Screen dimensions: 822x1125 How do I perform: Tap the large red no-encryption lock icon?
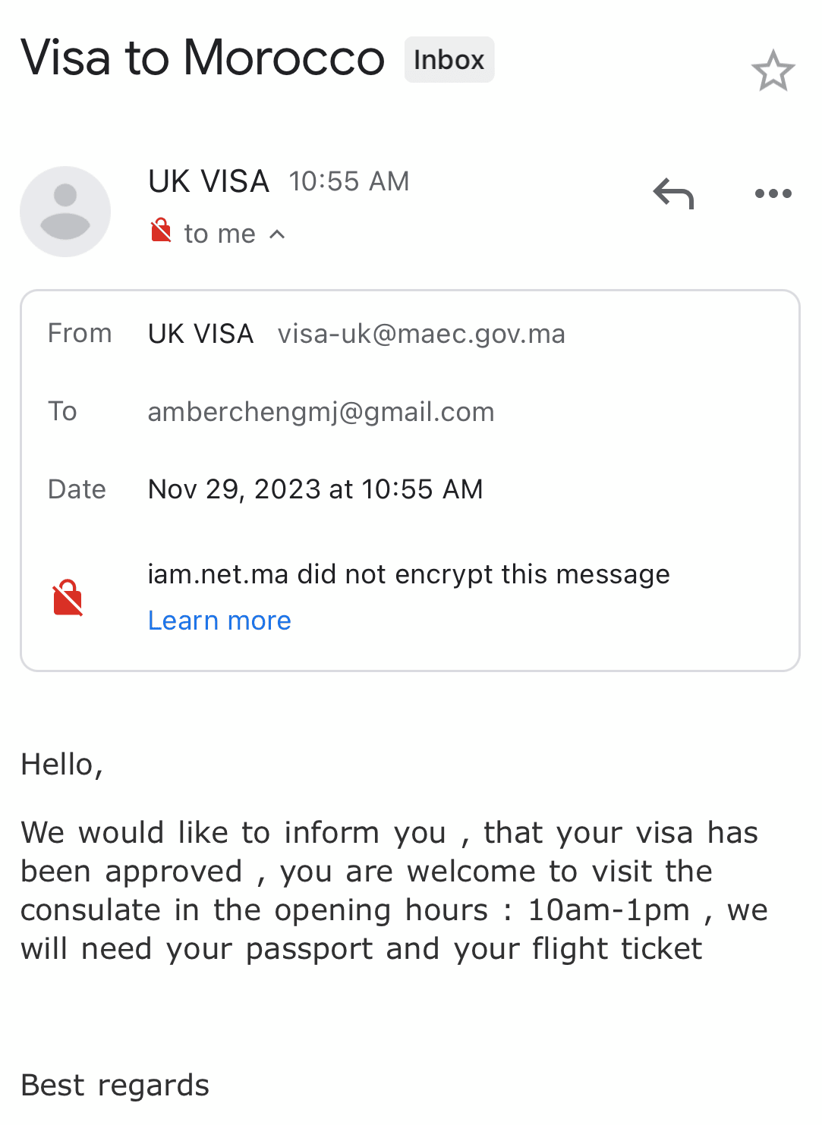pos(68,598)
